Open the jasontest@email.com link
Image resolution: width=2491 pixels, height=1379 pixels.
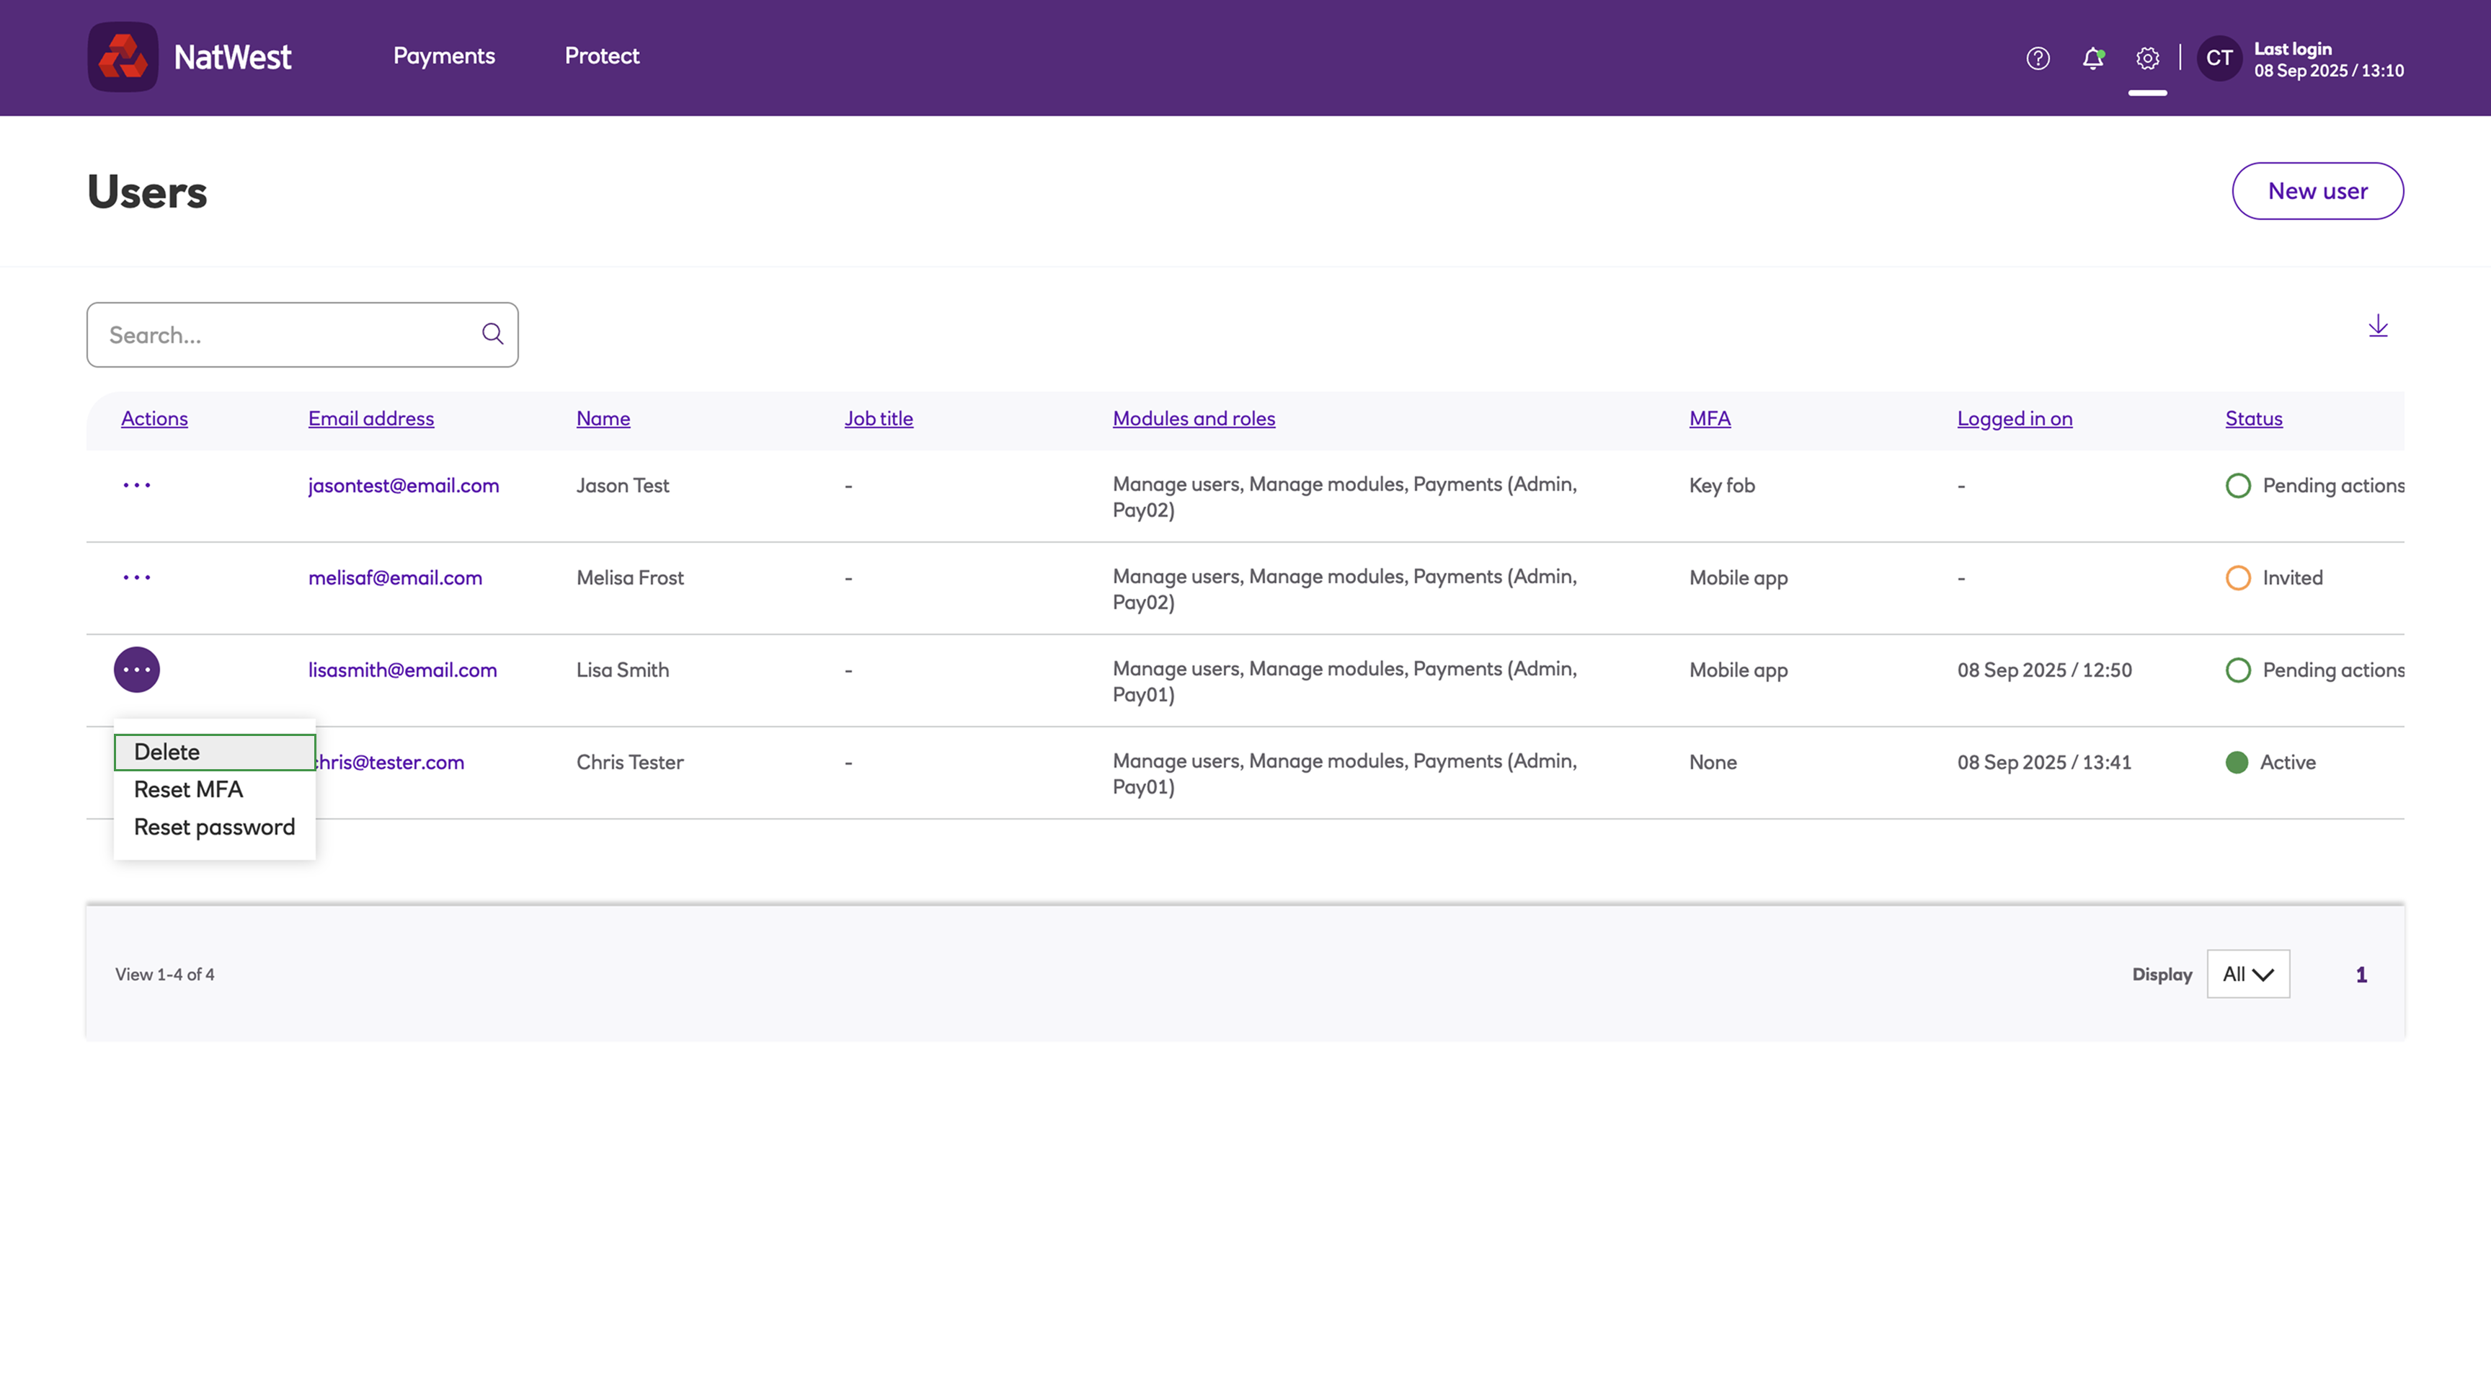point(403,485)
